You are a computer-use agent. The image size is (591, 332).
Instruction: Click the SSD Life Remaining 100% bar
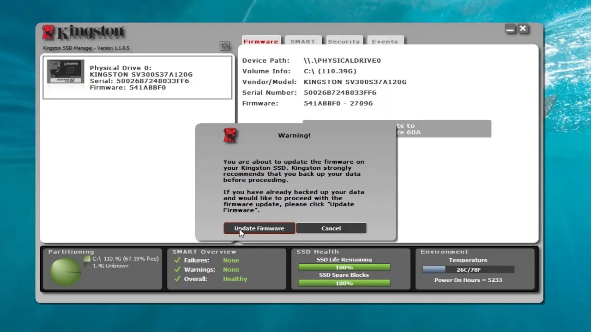[x=344, y=267]
